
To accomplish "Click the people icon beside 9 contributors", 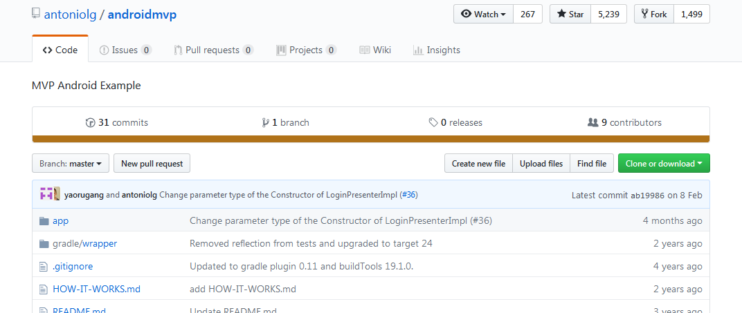I will [593, 123].
